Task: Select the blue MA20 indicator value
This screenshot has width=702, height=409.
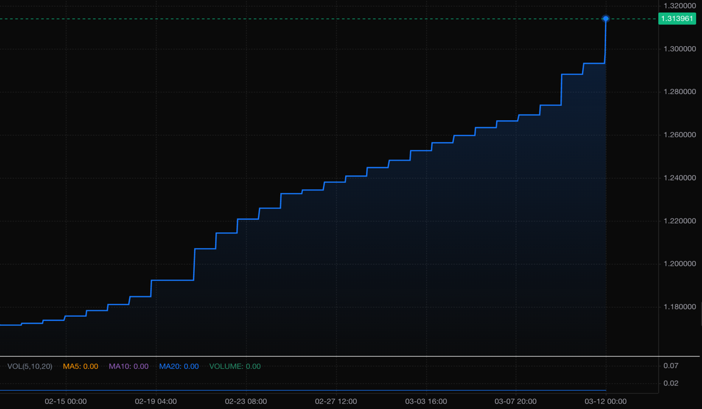Action: pyautogui.click(x=178, y=366)
